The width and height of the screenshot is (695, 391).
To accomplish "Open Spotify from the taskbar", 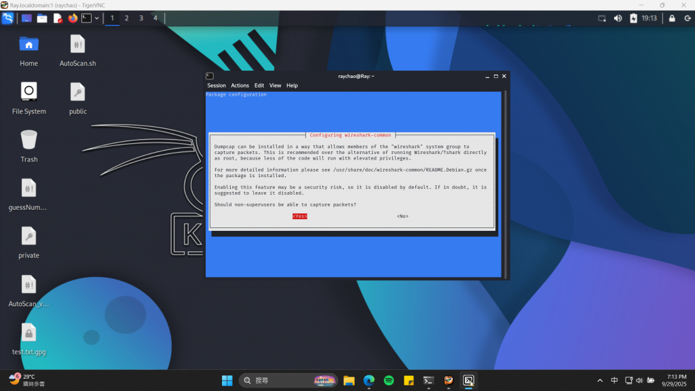I will pos(389,380).
